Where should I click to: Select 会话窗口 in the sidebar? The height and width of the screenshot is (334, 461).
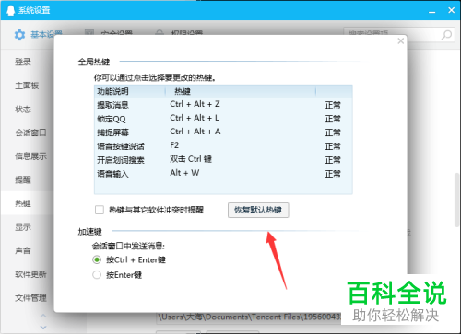click(30, 132)
